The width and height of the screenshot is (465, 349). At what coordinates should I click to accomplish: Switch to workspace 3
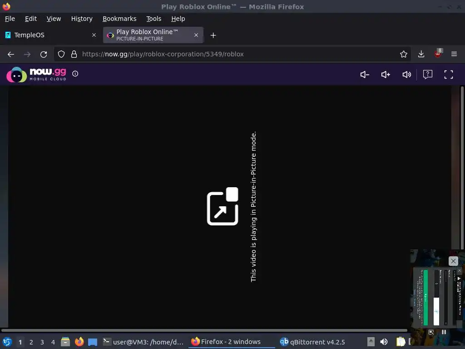click(x=42, y=342)
